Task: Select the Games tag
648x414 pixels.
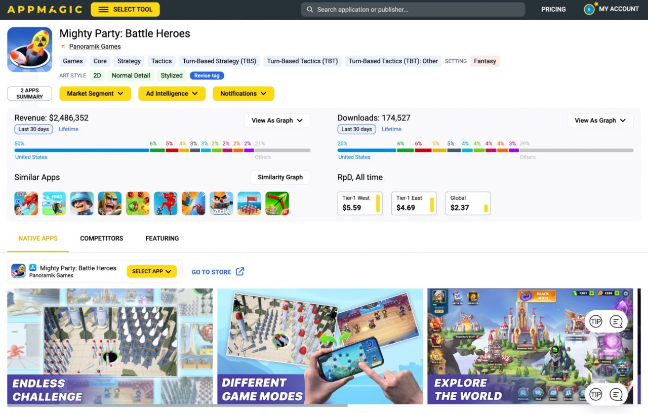Action: tap(73, 61)
